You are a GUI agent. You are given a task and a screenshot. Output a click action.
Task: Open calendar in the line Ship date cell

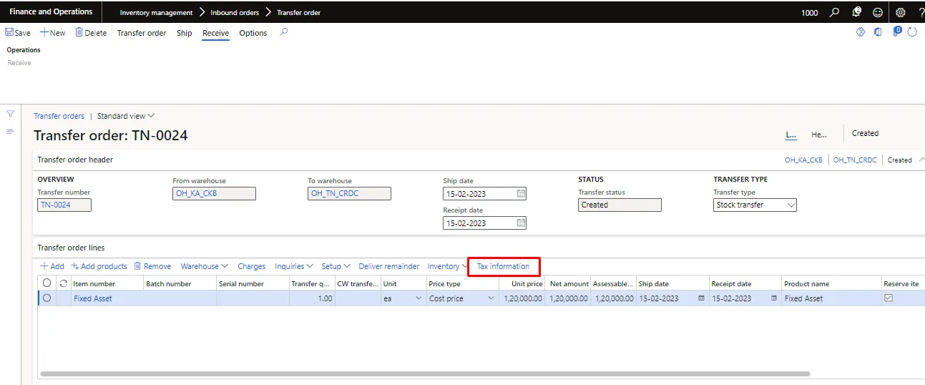point(701,298)
